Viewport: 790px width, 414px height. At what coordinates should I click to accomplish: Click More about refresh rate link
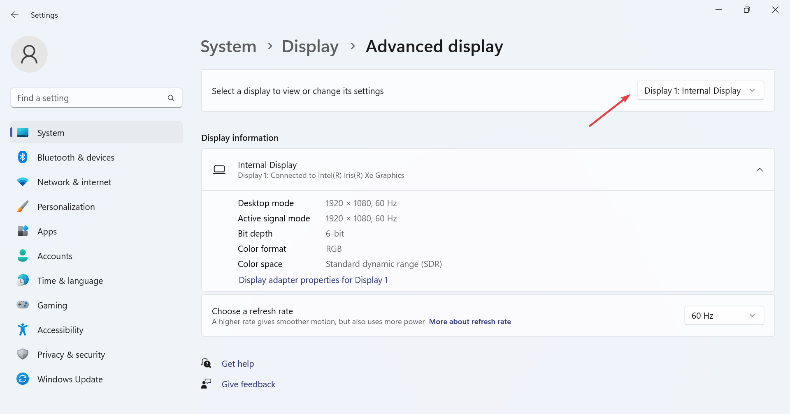coord(470,322)
